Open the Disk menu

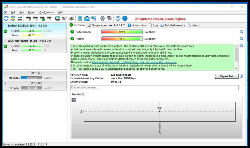click(13, 12)
